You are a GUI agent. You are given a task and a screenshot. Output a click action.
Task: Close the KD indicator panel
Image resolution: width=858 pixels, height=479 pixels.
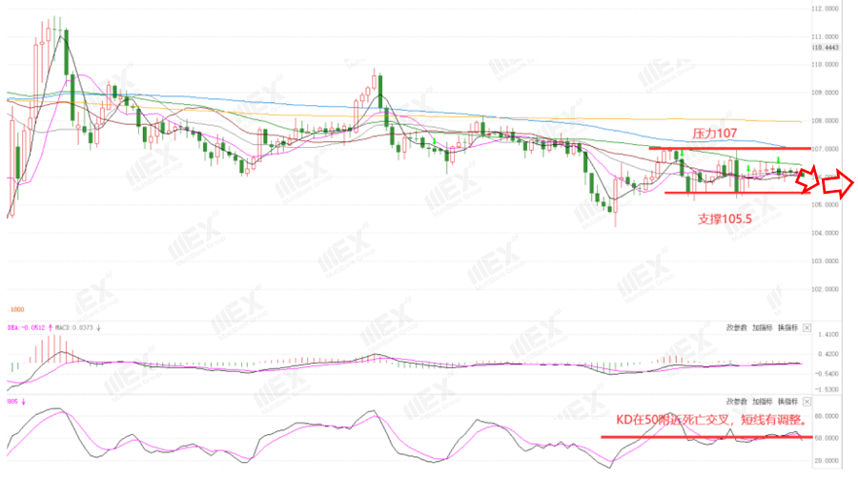(807, 402)
